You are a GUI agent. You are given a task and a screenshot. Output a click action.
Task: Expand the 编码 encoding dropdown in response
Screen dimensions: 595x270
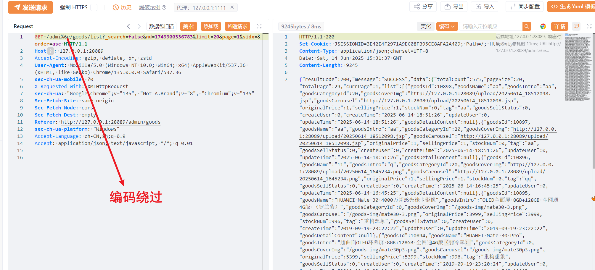click(x=447, y=26)
